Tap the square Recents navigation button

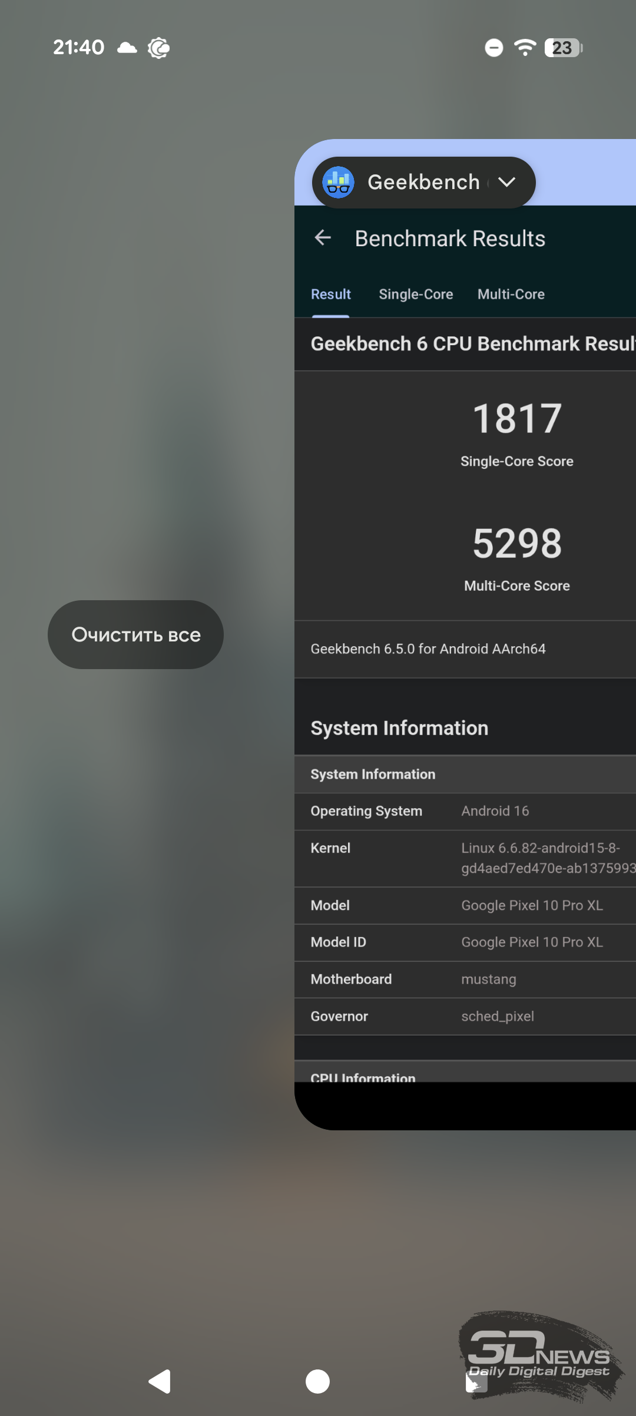[476, 1381]
